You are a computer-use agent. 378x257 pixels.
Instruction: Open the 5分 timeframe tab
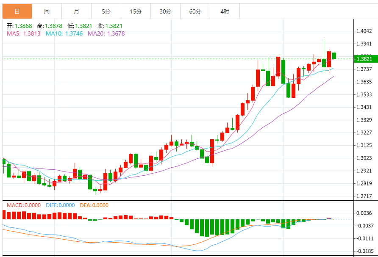106,11
